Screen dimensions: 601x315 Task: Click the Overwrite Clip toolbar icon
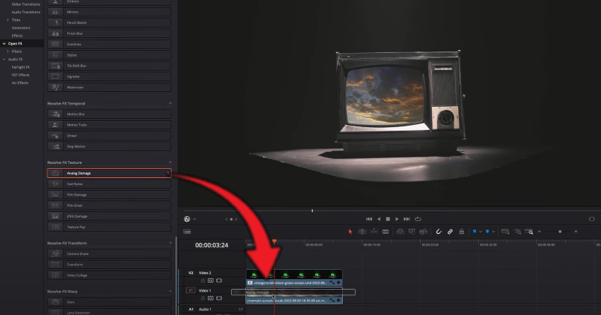pos(412,232)
